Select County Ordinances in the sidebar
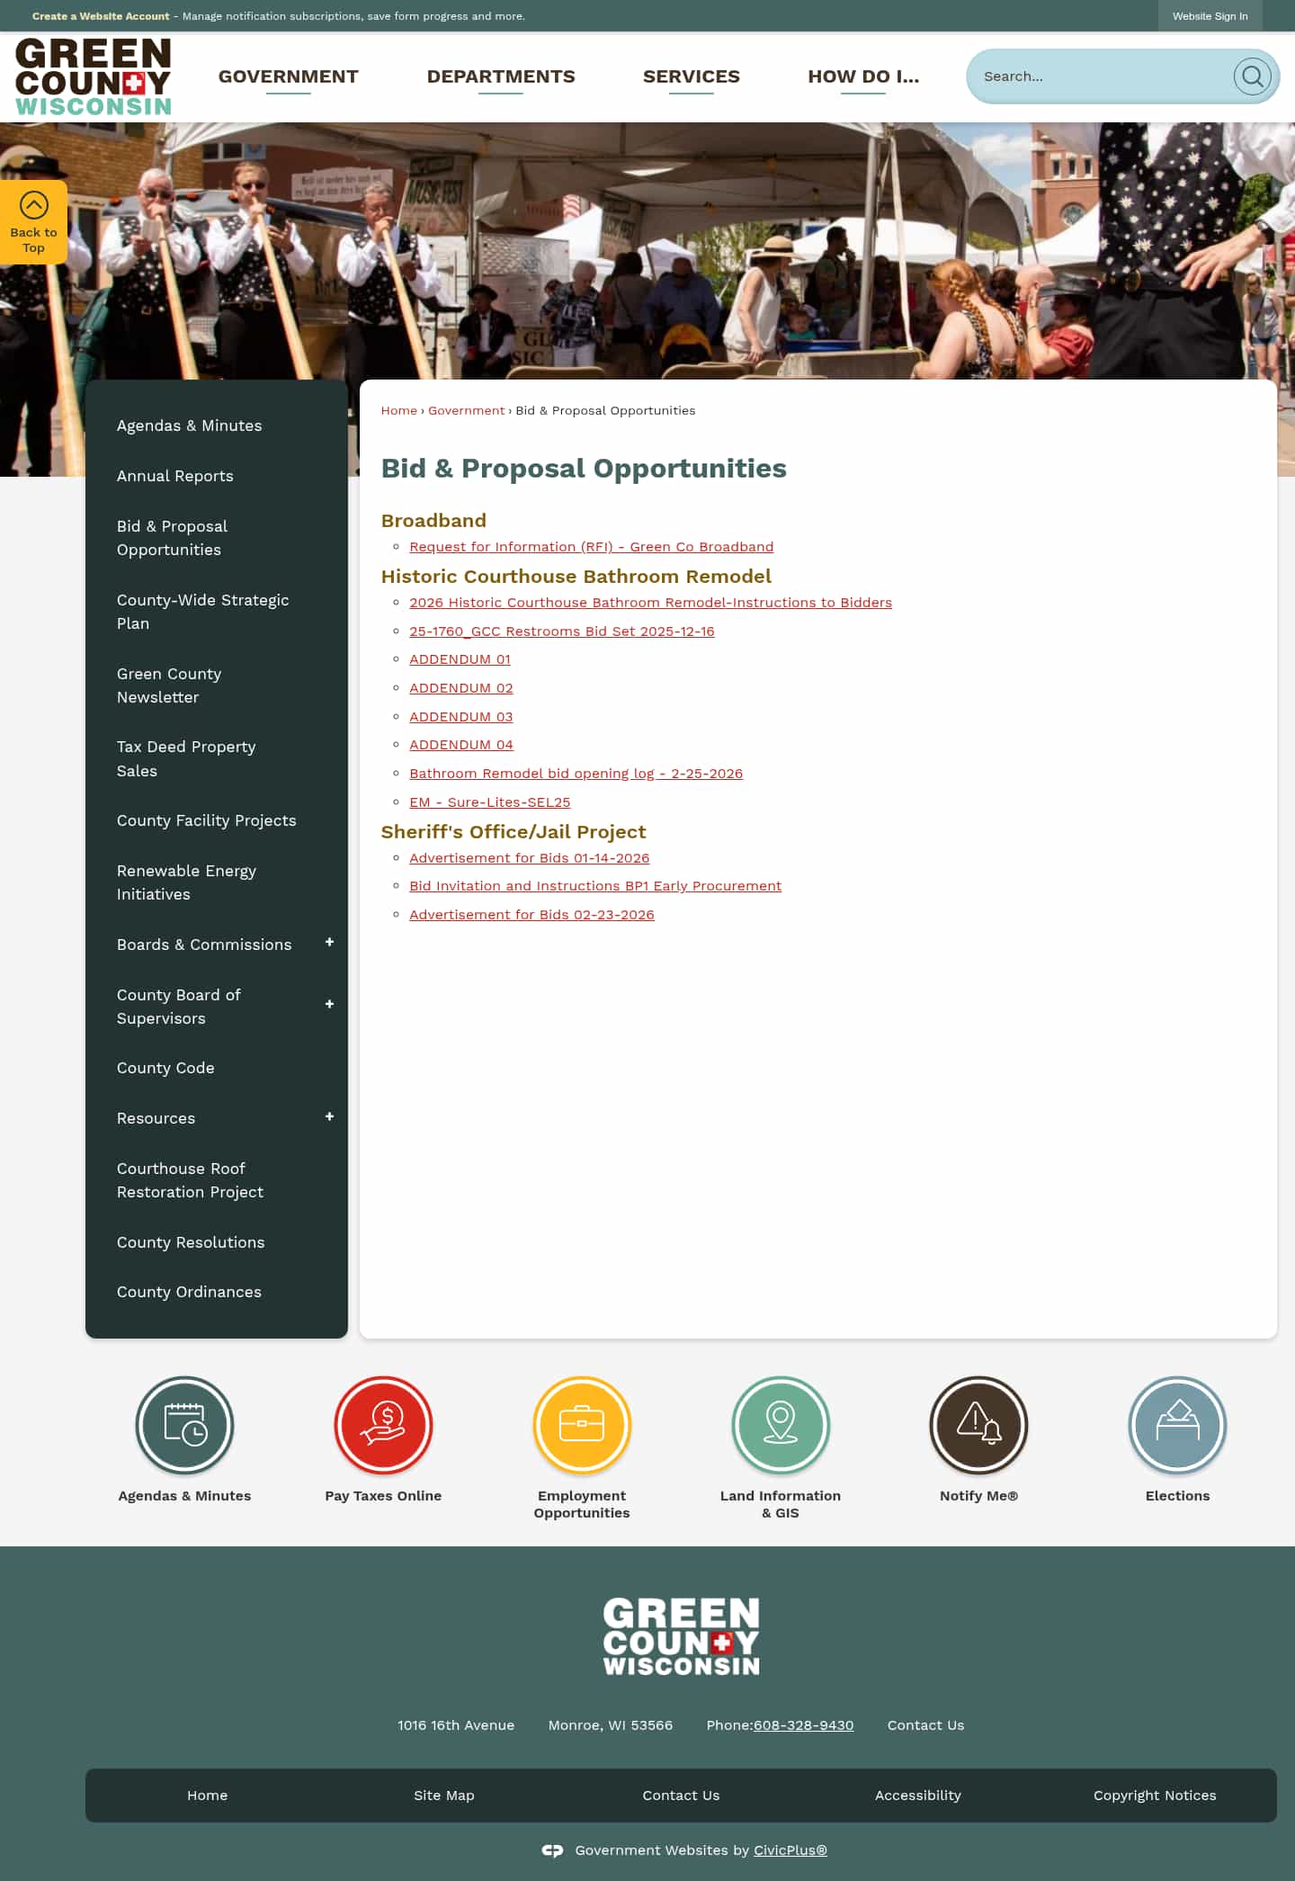Screen dimensions: 1295x1881 tap(190, 1292)
